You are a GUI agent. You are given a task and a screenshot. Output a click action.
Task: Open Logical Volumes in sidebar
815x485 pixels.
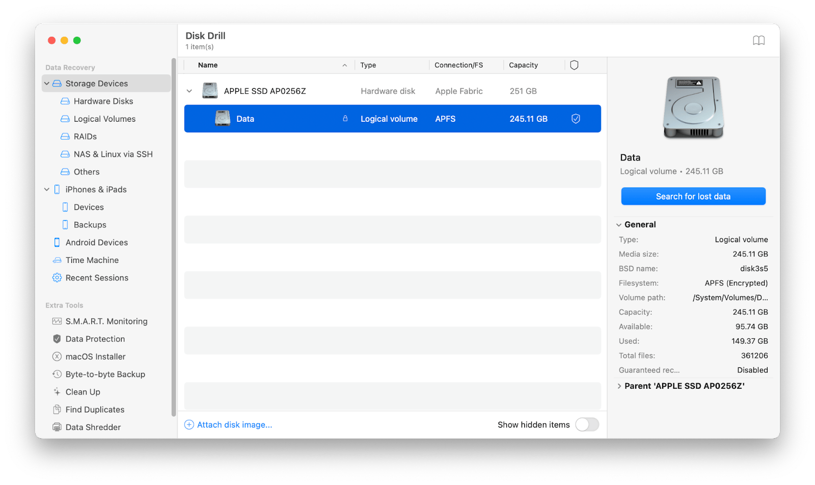(104, 119)
